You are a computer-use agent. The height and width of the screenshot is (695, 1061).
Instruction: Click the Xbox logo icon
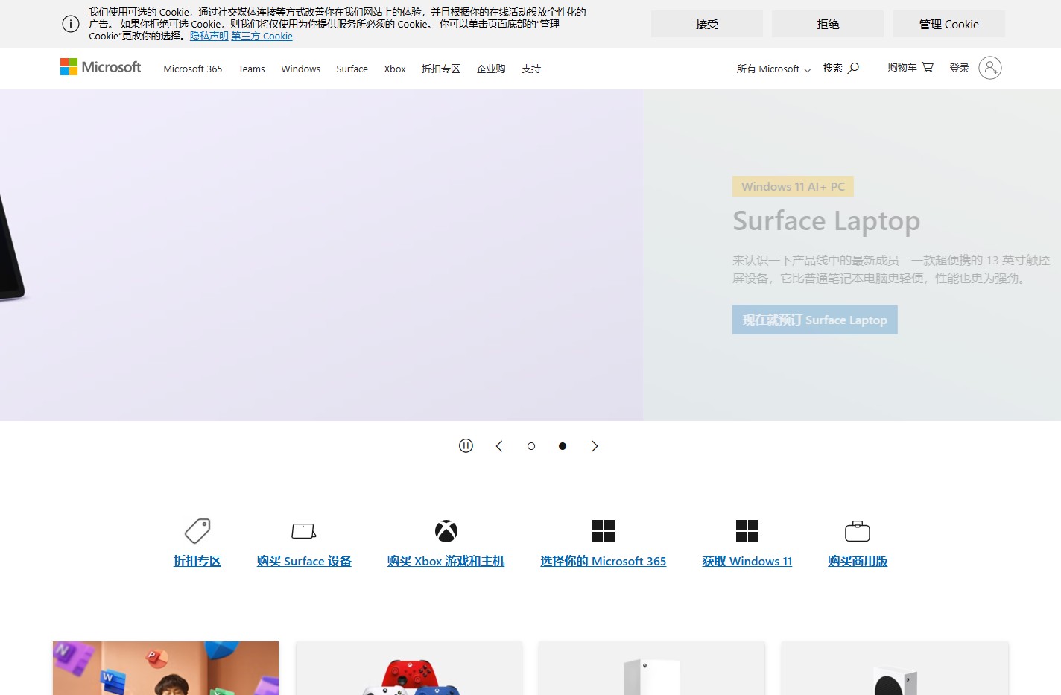[446, 531]
